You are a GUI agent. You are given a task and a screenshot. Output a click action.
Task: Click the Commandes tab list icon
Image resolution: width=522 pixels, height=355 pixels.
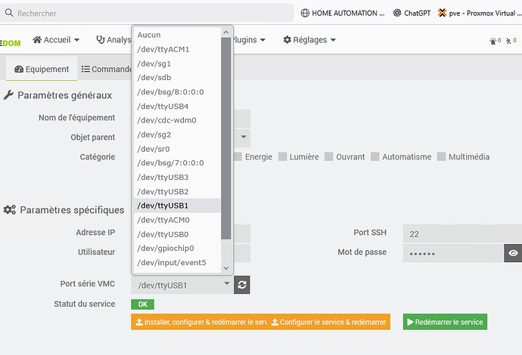(85, 69)
